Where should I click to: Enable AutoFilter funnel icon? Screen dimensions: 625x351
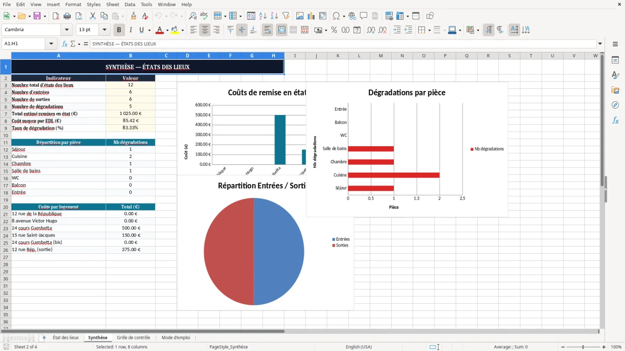point(285,16)
